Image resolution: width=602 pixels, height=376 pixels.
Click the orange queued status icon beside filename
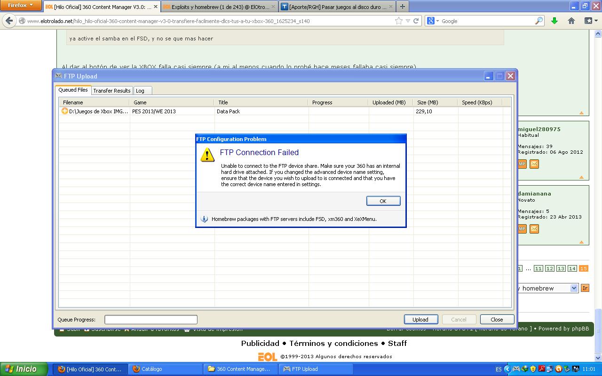point(64,111)
